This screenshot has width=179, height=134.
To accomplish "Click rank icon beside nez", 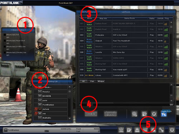I will pos(40,114).
